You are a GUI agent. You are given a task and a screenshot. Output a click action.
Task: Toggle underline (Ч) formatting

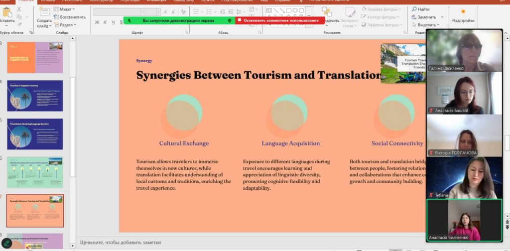[113, 22]
